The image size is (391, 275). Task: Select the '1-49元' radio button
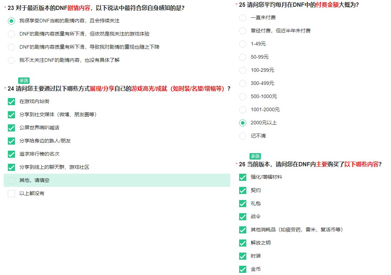point(243,44)
